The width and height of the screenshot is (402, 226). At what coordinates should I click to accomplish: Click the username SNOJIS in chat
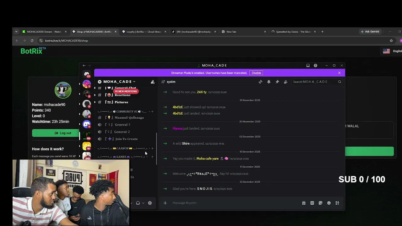pos(205,189)
